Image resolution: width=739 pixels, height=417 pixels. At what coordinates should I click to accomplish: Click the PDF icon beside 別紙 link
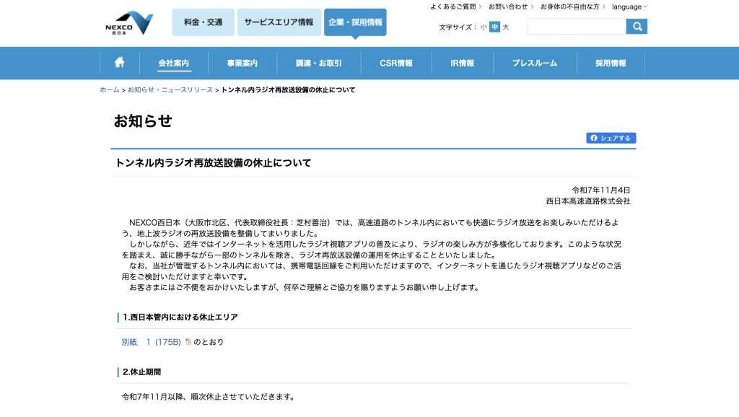click(x=188, y=342)
